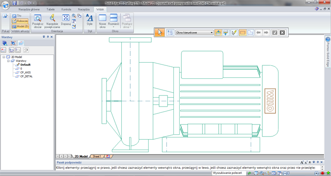Screen dimensions: 331x176
Task: Select the Narzędzie powiększania tool
Action: (52, 21)
